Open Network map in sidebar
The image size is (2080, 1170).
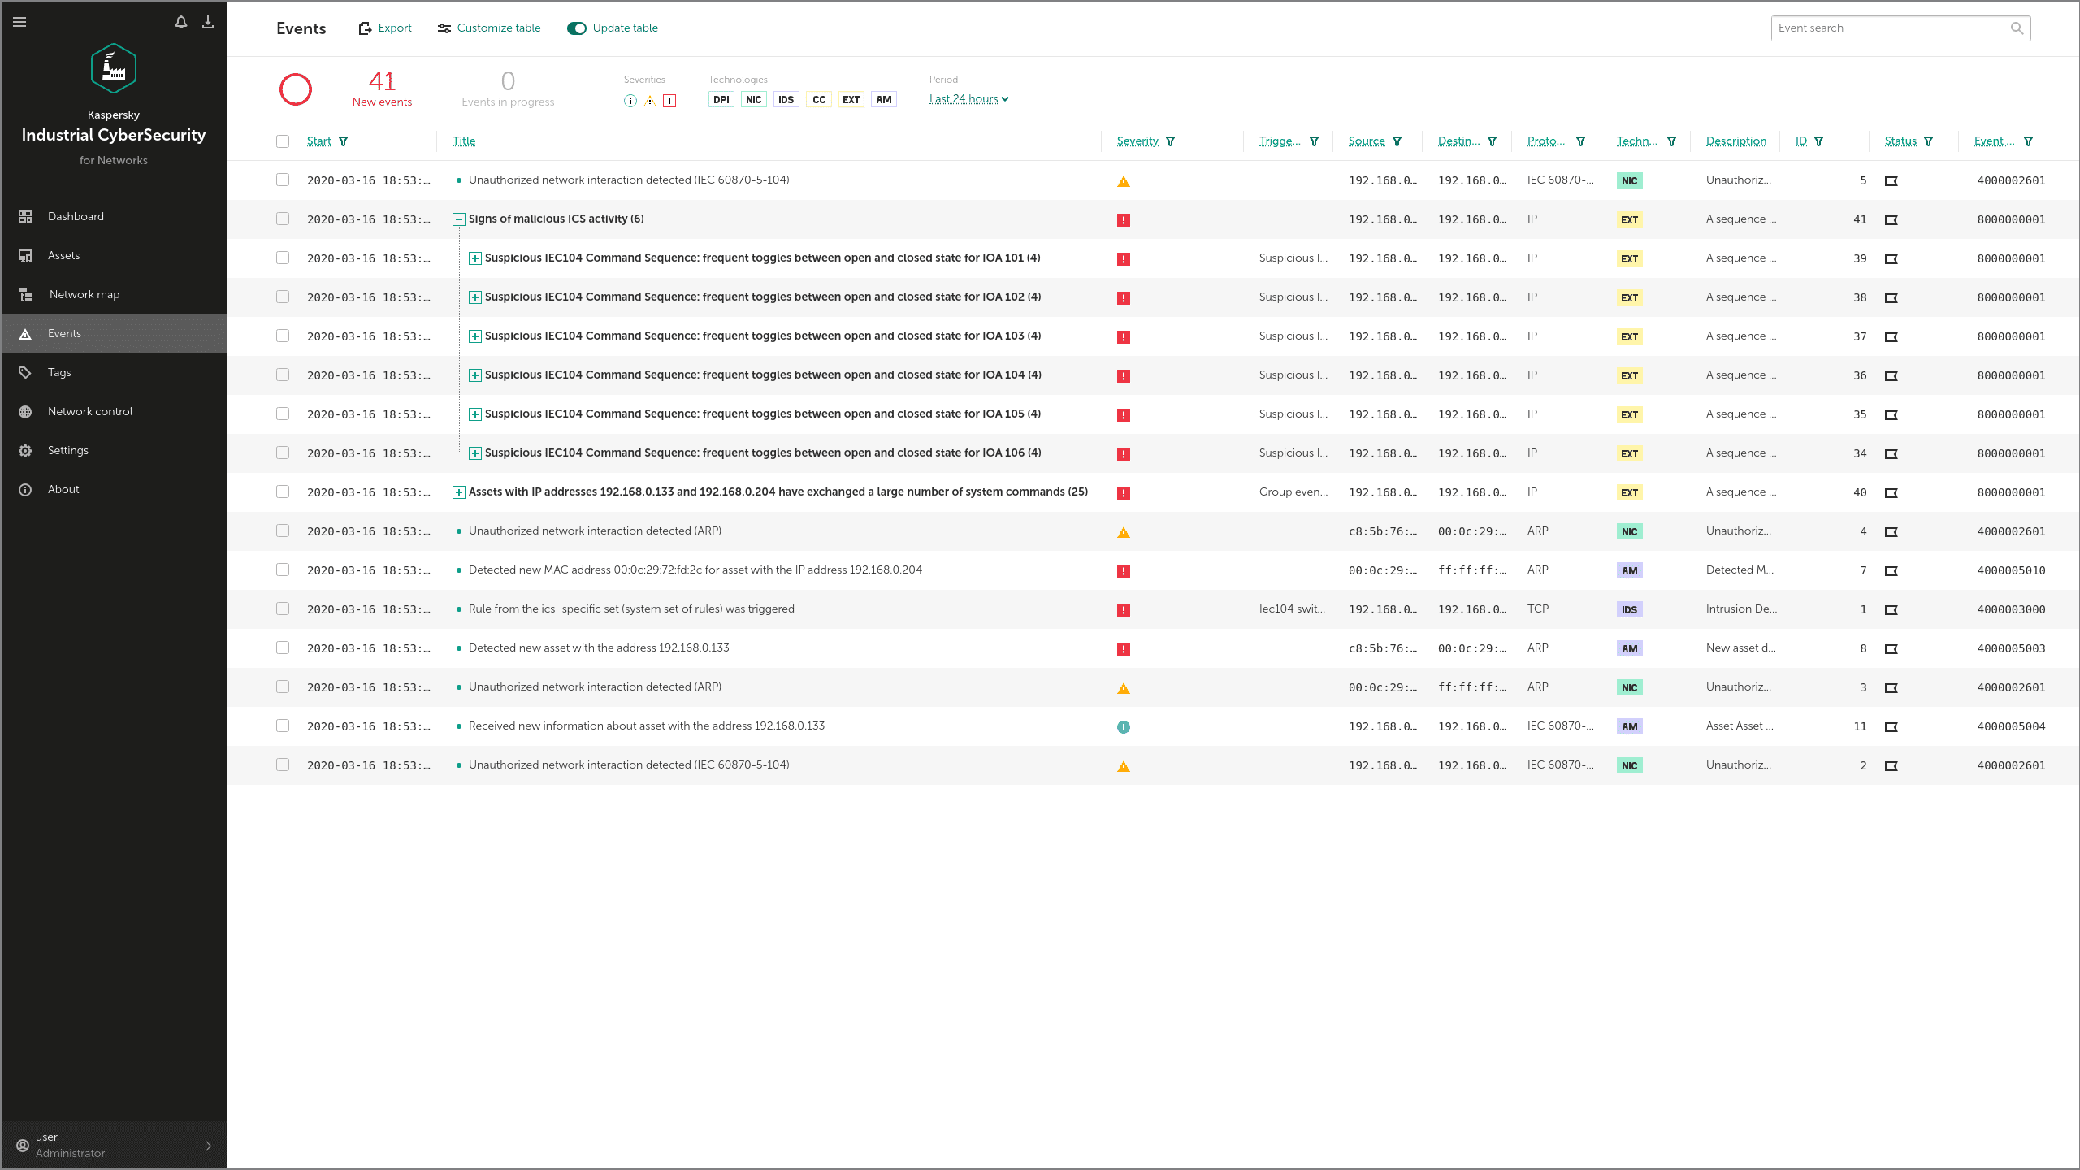tap(84, 294)
